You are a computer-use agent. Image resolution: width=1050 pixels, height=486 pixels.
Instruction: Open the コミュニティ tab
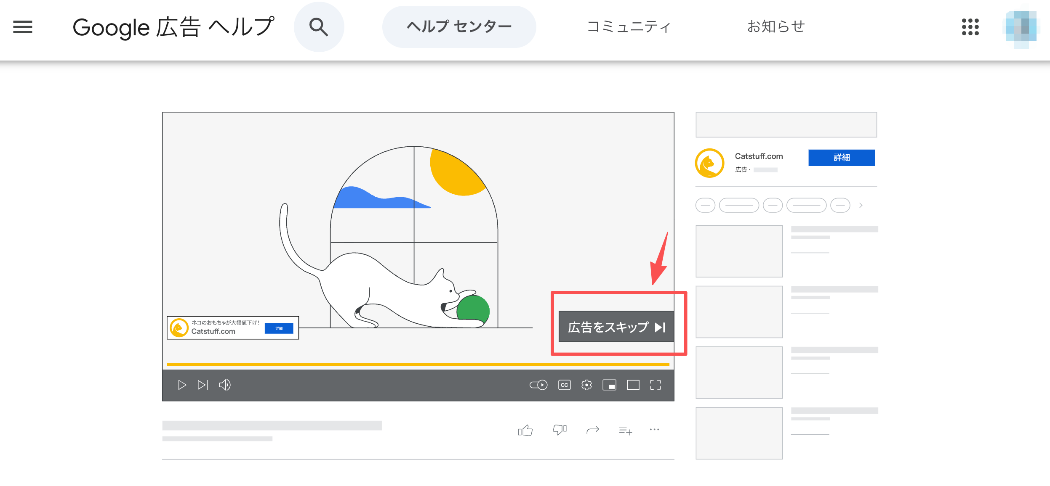coord(629,27)
